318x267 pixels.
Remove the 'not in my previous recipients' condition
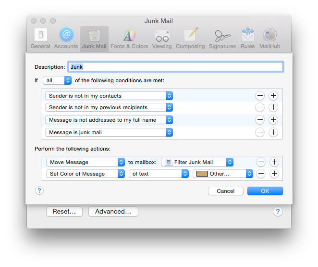(x=260, y=107)
